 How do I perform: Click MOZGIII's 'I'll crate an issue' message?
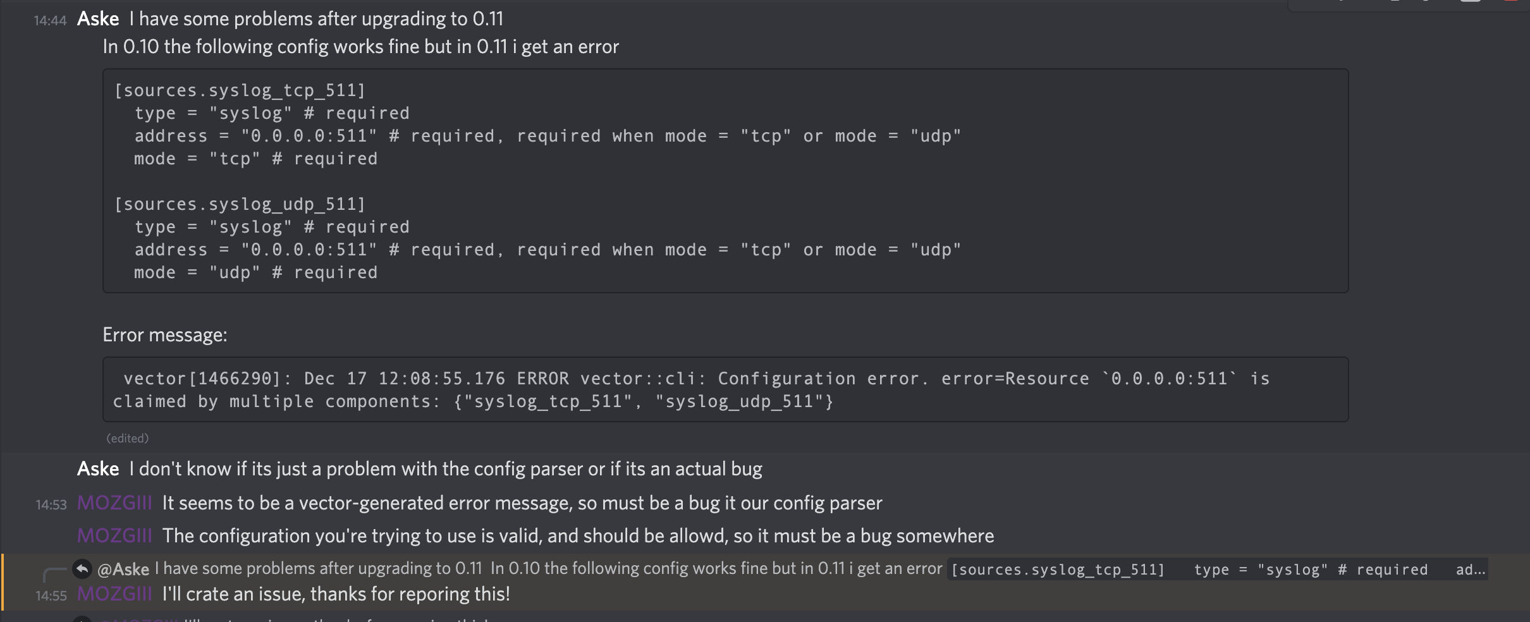click(x=336, y=594)
